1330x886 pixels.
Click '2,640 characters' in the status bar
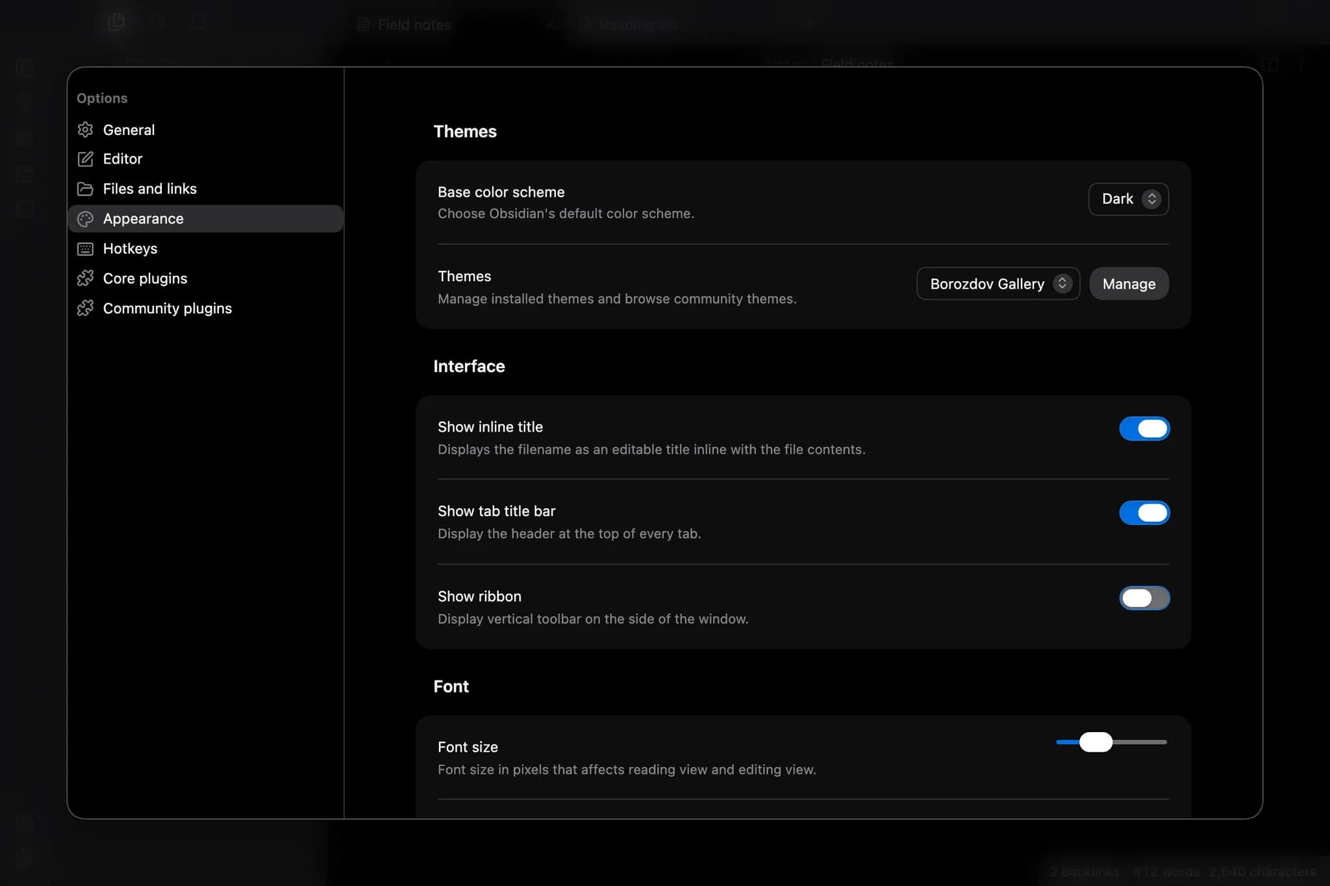[1262, 871]
